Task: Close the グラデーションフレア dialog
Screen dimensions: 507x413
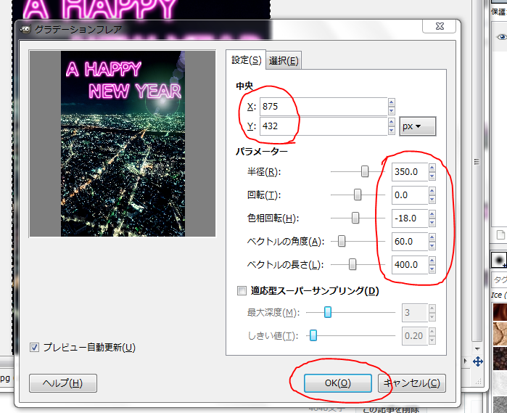Action: (440, 26)
